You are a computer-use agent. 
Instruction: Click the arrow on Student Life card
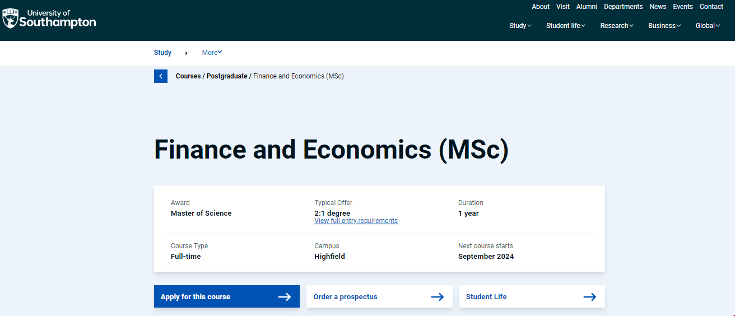(589, 297)
